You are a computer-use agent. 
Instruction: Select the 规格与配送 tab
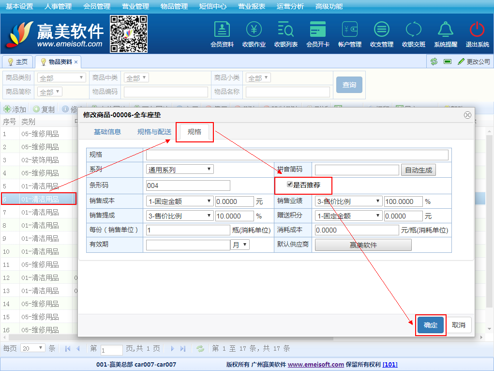(154, 132)
